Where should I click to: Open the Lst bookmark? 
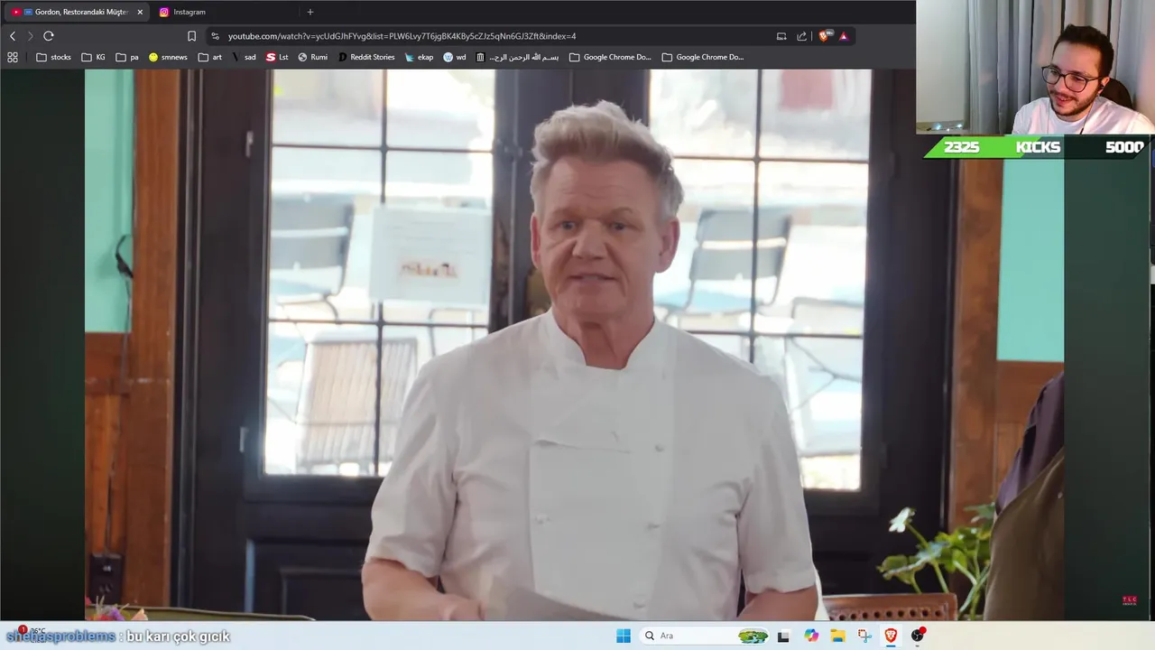point(277,57)
